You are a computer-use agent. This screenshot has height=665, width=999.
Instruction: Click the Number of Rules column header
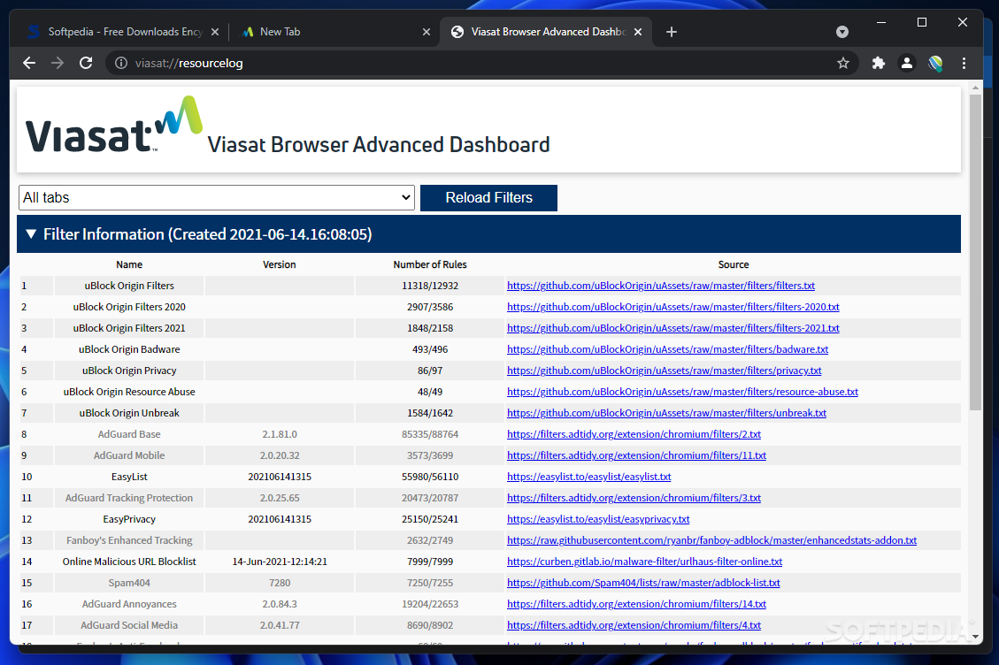pyautogui.click(x=430, y=264)
